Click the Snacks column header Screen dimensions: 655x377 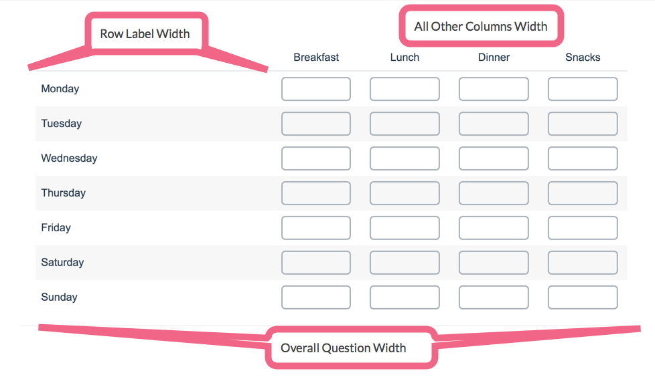point(583,57)
